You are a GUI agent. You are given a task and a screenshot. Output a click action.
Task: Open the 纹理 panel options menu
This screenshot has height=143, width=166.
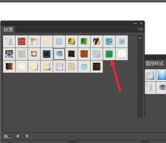pyautogui.click(x=140, y=29)
